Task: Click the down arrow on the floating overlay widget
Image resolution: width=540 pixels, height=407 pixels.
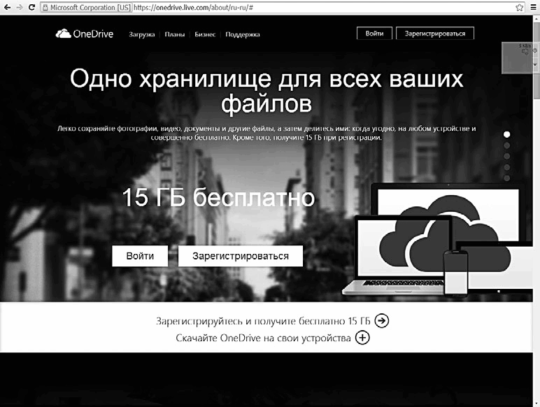Action: (x=535, y=64)
